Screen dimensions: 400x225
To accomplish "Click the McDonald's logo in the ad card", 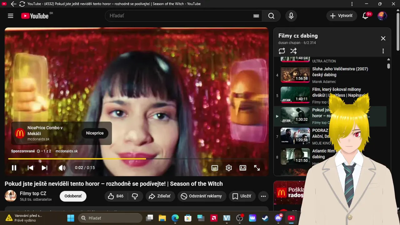I will pyautogui.click(x=20, y=133).
